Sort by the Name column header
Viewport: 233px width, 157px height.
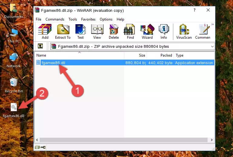click(x=79, y=55)
